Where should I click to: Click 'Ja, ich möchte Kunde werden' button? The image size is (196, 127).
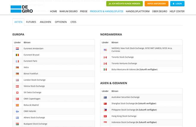124,4
